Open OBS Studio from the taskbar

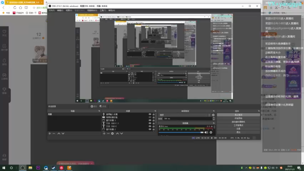point(22,168)
